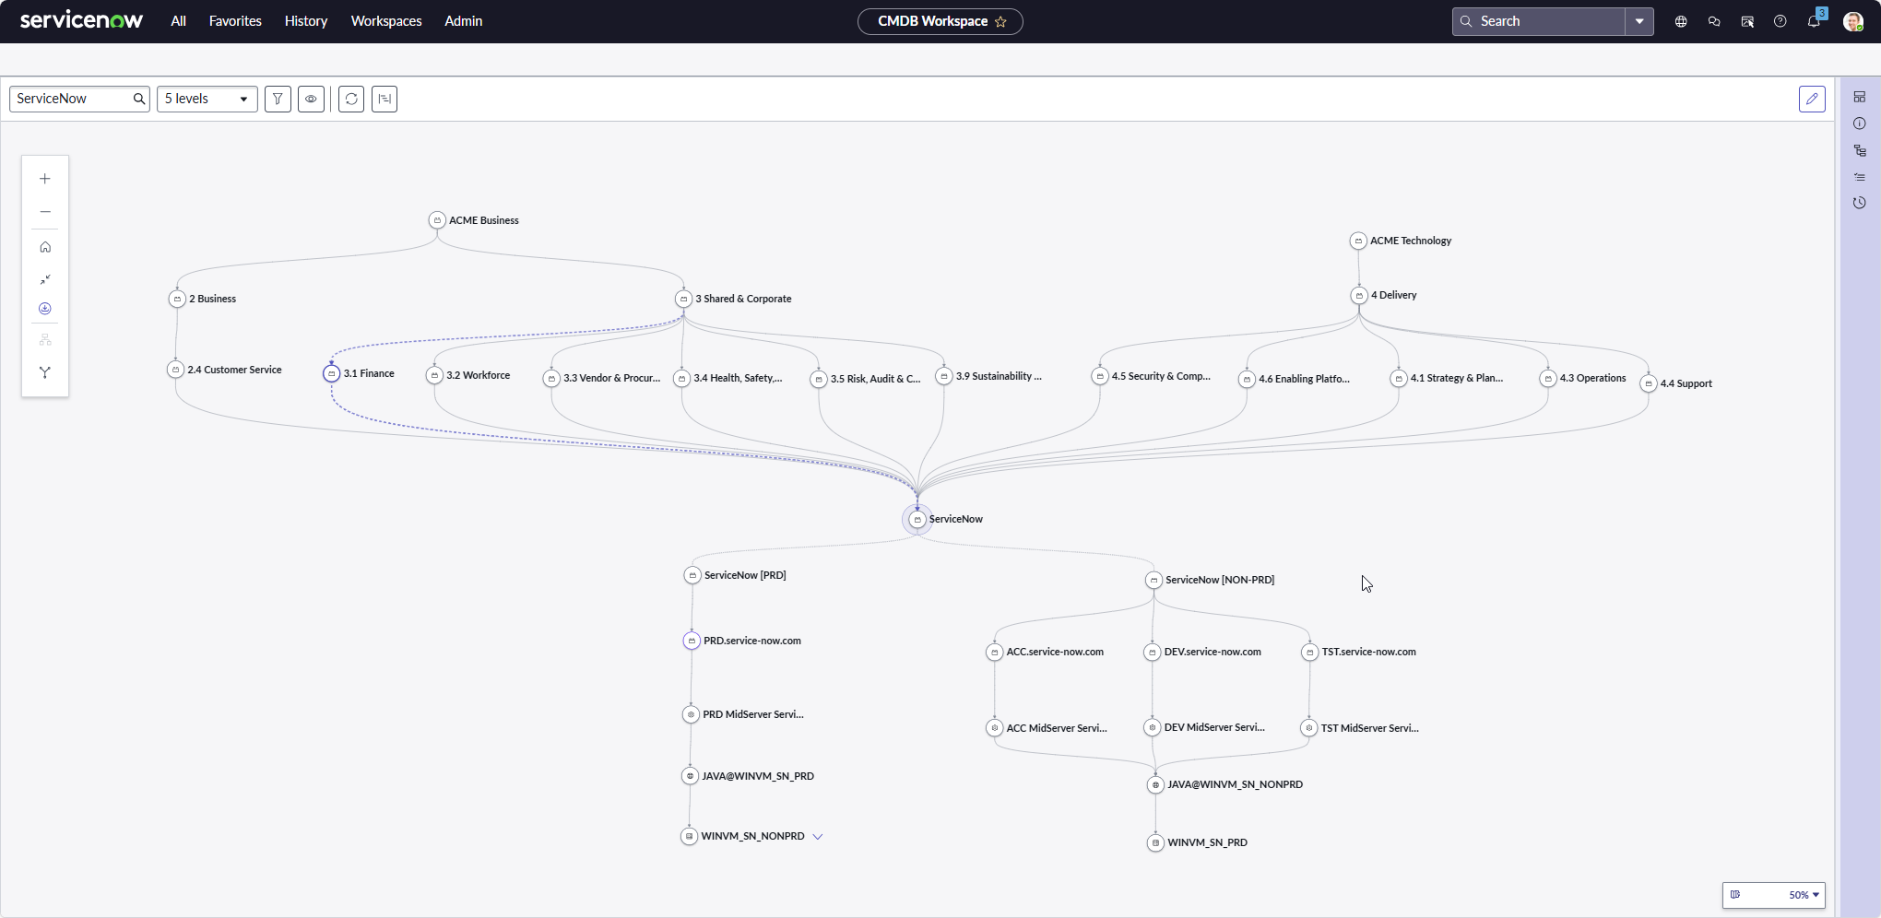
Task: Open the 5 levels dropdown
Action: (207, 99)
